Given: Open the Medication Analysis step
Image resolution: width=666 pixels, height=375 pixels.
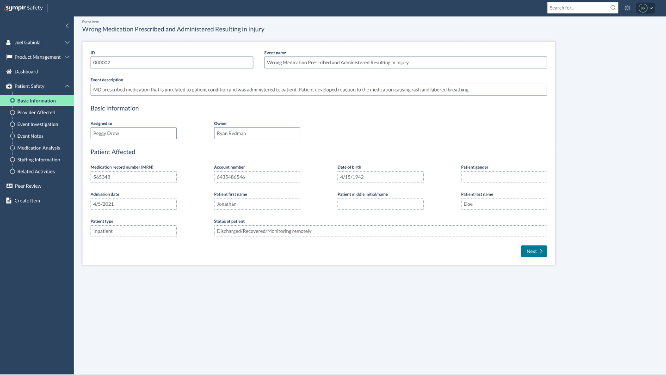Looking at the screenshot, I should (x=37, y=148).
